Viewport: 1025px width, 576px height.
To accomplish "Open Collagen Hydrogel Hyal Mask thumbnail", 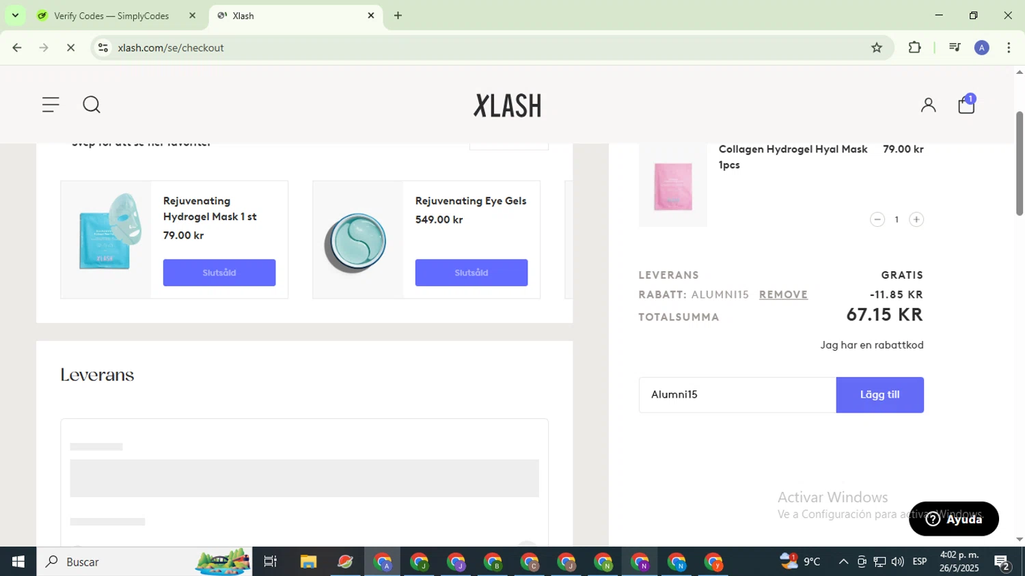I will pyautogui.click(x=672, y=185).
